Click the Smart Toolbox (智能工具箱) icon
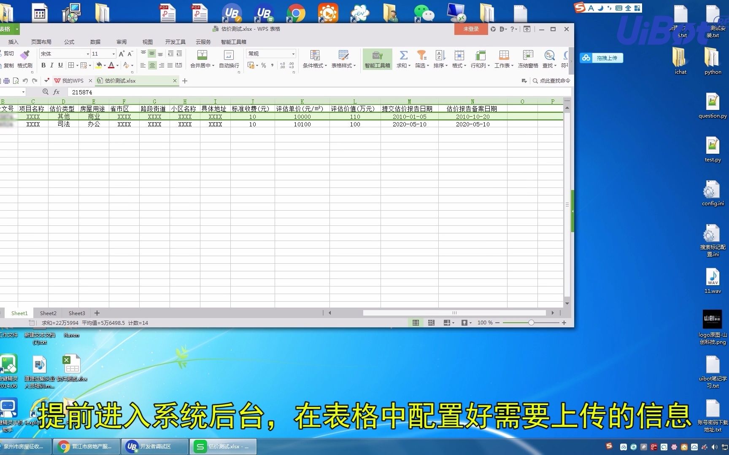Screen dimensions: 729x455 [x=377, y=59]
